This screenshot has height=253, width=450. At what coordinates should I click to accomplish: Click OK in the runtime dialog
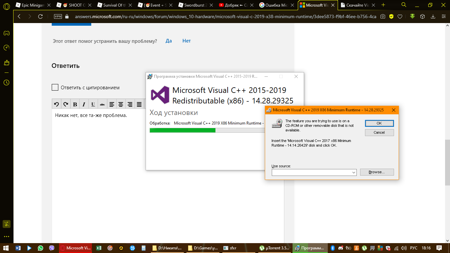(x=379, y=123)
